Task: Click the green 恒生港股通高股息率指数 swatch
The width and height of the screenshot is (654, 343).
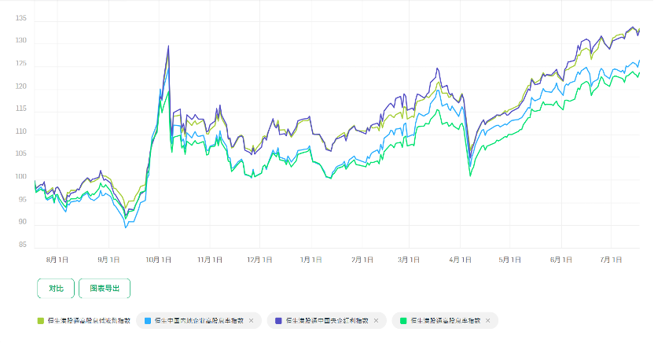Action: click(x=403, y=321)
